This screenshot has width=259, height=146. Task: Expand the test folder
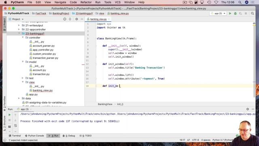(x=23, y=78)
